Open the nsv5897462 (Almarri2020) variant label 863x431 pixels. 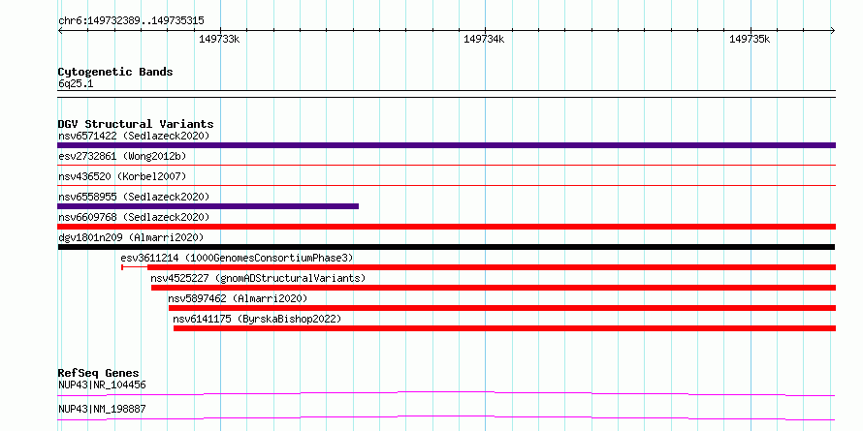[x=238, y=298]
